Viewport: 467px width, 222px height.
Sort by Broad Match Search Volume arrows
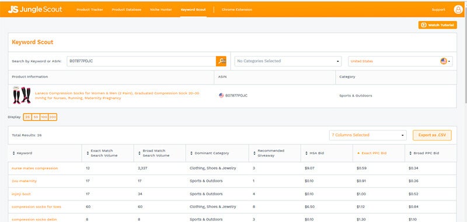tap(140, 153)
